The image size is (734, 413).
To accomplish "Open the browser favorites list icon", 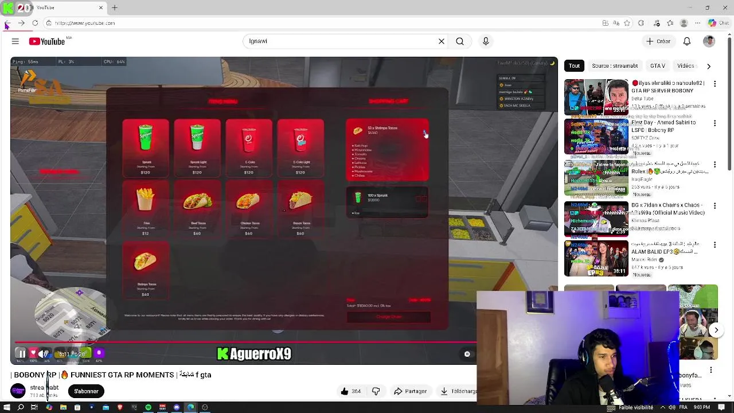I will tap(670, 23).
